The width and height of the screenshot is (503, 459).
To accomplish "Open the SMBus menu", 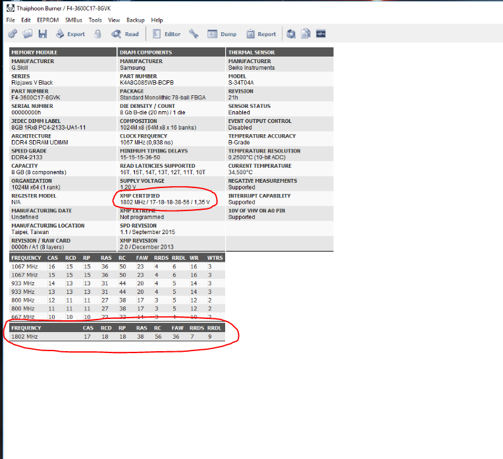I will (x=74, y=20).
